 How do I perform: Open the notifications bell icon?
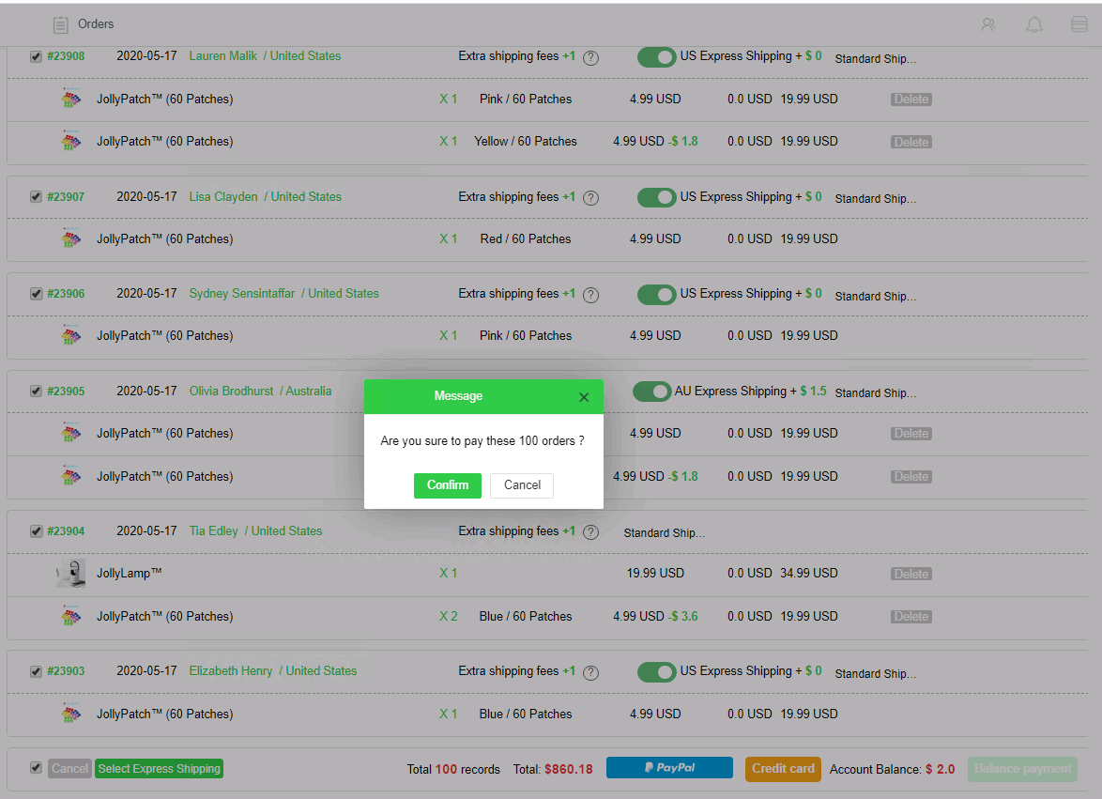click(x=1033, y=24)
